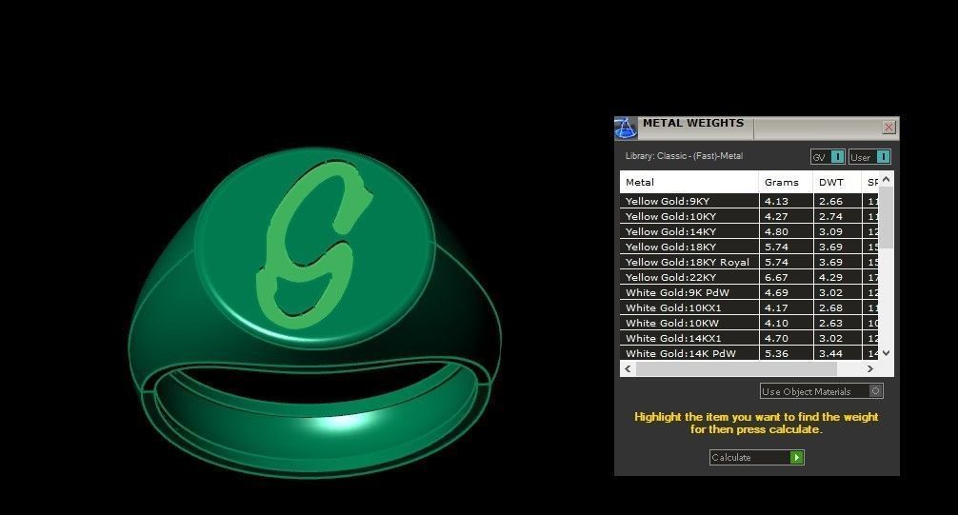Click the metal list scroll up arrow

click(x=886, y=179)
